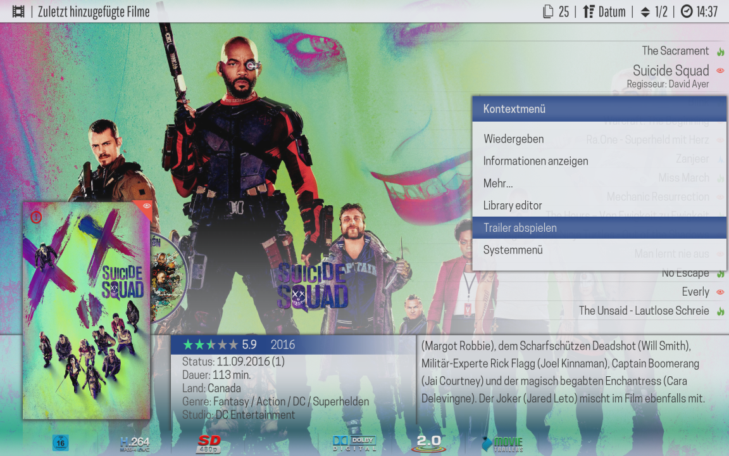This screenshot has height=456, width=729.
Task: Select The Sacrament in the movie list
Action: (675, 51)
